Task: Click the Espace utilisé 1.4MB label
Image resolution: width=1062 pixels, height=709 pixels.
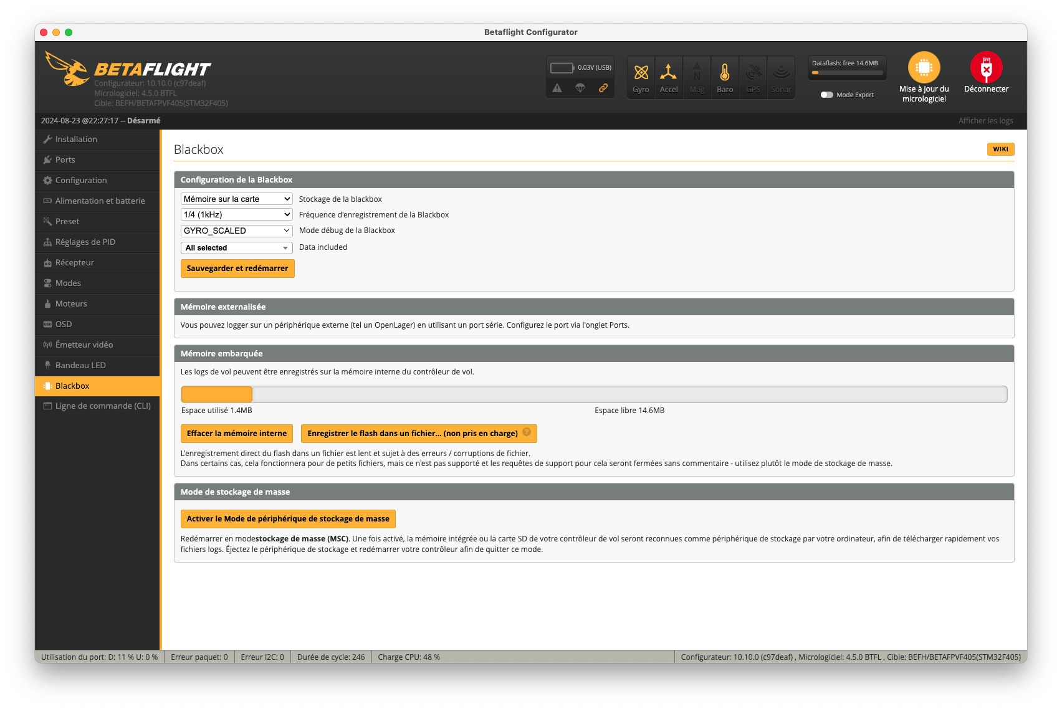Action: pyautogui.click(x=217, y=411)
